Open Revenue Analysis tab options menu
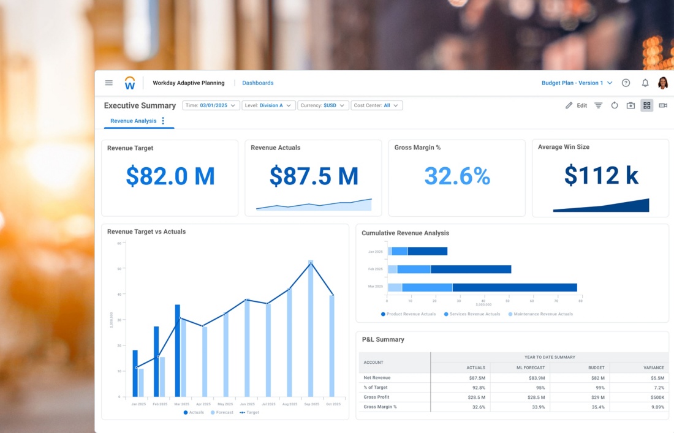 coord(163,121)
